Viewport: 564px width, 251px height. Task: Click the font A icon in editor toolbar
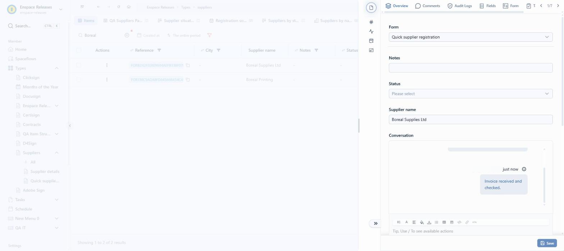406,222
